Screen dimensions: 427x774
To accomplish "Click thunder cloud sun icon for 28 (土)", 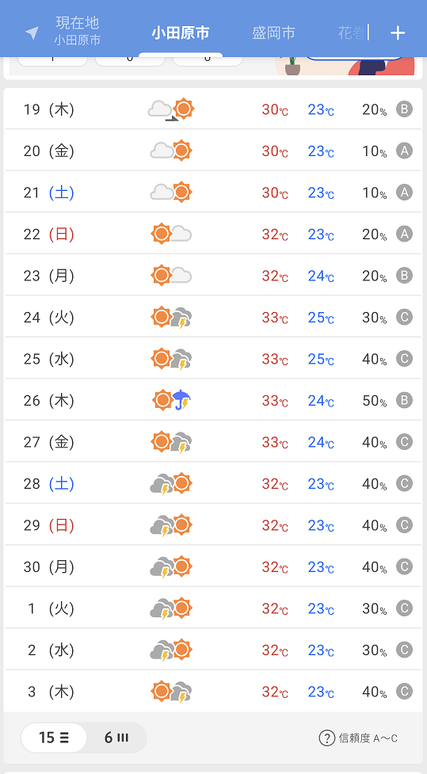I will (x=171, y=483).
